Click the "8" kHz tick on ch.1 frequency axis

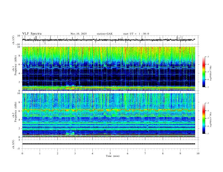(19, 56)
